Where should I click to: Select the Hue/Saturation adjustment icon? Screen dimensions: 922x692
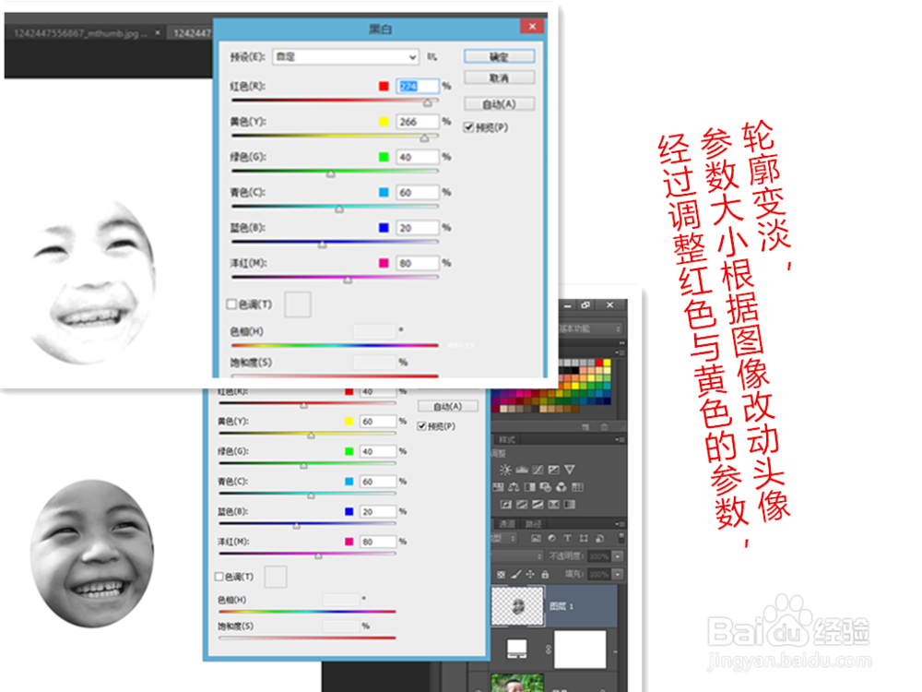coord(498,486)
